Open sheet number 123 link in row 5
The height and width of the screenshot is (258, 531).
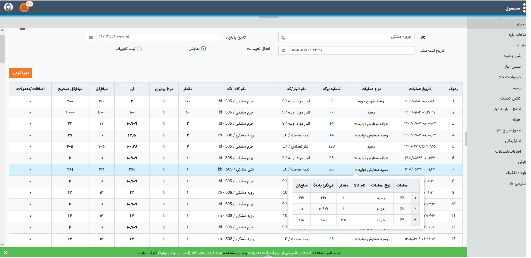pyautogui.click(x=331, y=146)
